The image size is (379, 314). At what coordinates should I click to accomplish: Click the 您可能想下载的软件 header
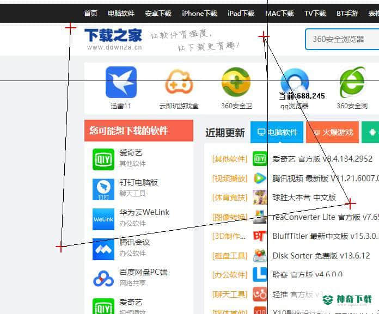pos(138,131)
